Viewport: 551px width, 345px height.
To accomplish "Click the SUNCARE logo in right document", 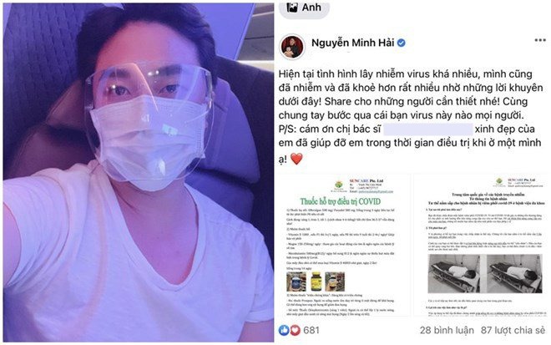I will (x=498, y=182).
